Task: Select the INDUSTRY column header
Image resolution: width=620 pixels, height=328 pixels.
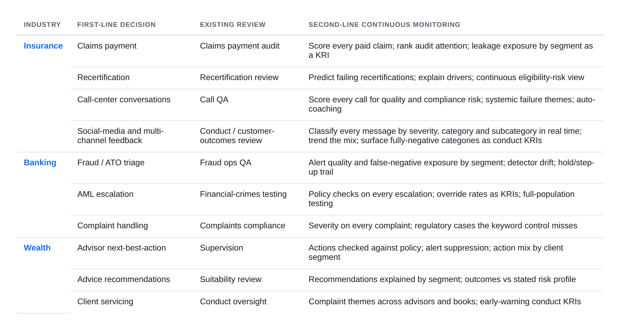Action: tap(42, 25)
